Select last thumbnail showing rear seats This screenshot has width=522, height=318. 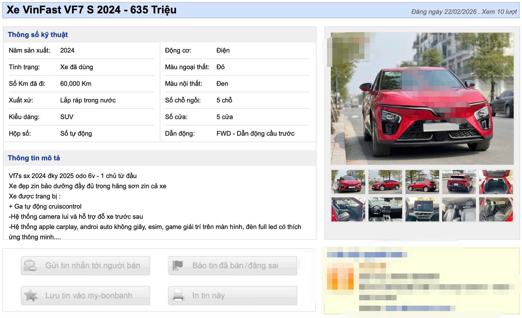pos(496,209)
